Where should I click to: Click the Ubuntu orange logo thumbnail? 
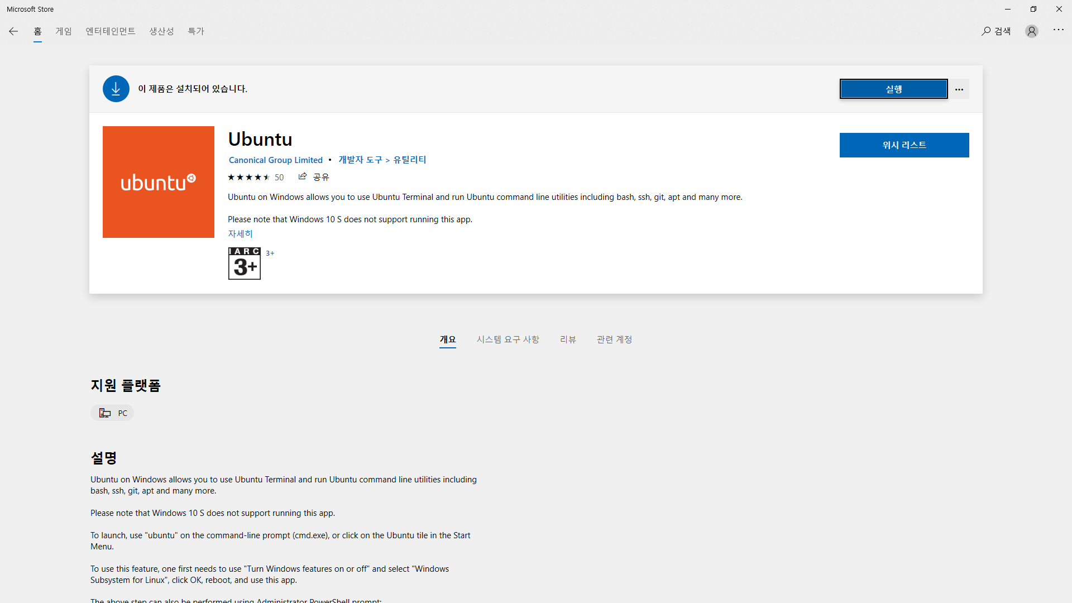tap(159, 182)
